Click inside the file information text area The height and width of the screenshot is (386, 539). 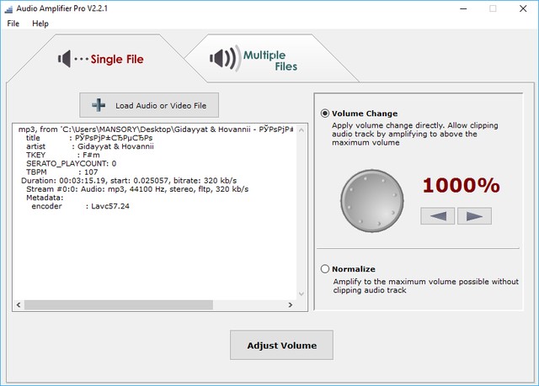click(x=152, y=244)
